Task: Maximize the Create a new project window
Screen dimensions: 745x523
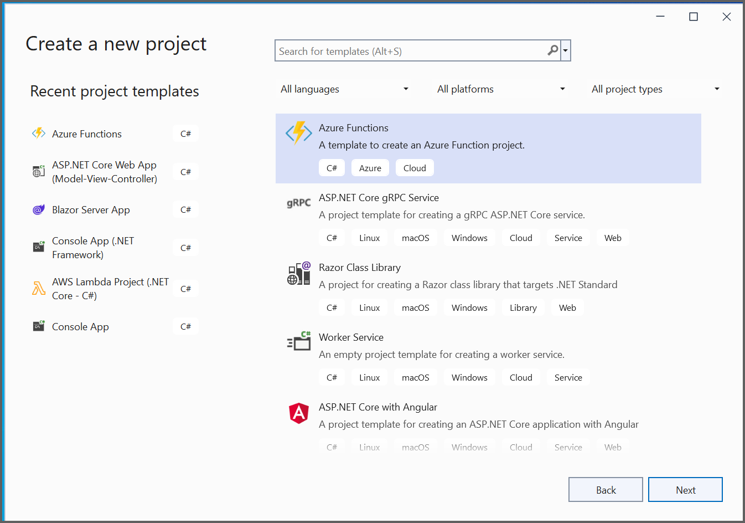Action: pos(693,17)
